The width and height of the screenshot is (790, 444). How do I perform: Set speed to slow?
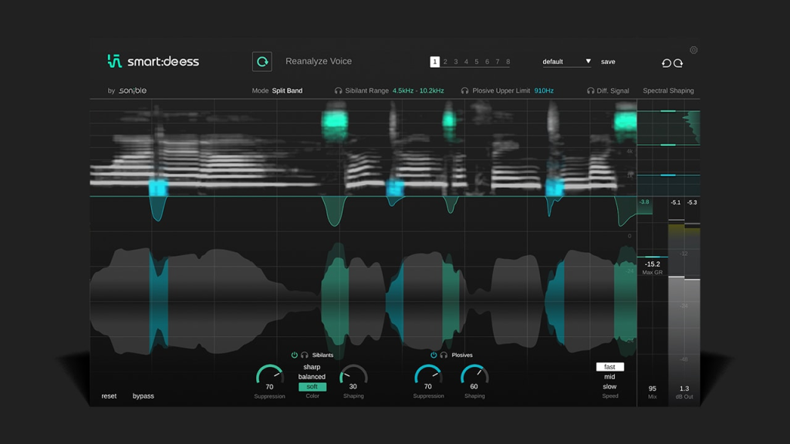[x=609, y=387]
